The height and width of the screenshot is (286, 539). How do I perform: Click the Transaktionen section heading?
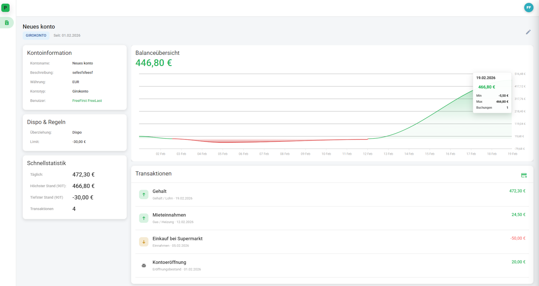tap(153, 174)
